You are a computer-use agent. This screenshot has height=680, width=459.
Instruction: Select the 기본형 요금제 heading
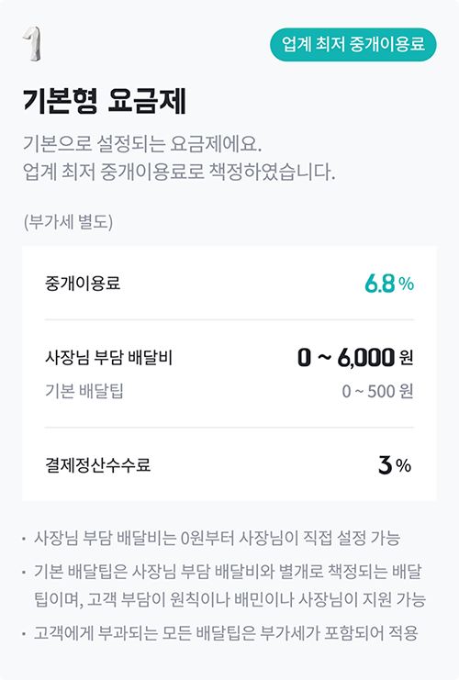point(105,101)
